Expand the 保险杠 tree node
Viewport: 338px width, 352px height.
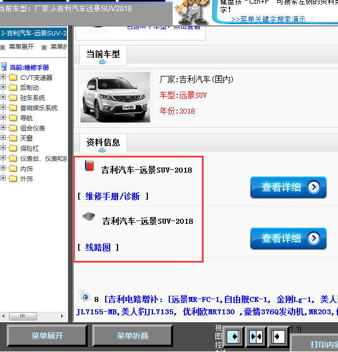pos(3,147)
